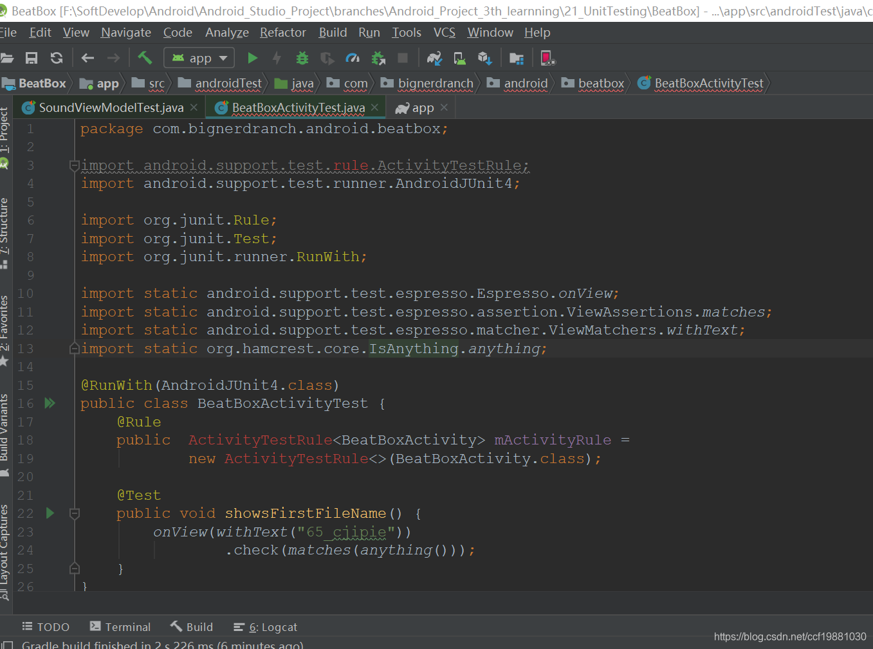Close the BeatBoxActivityTest.java tab
Viewport: 873px width, 649px height.
point(375,107)
